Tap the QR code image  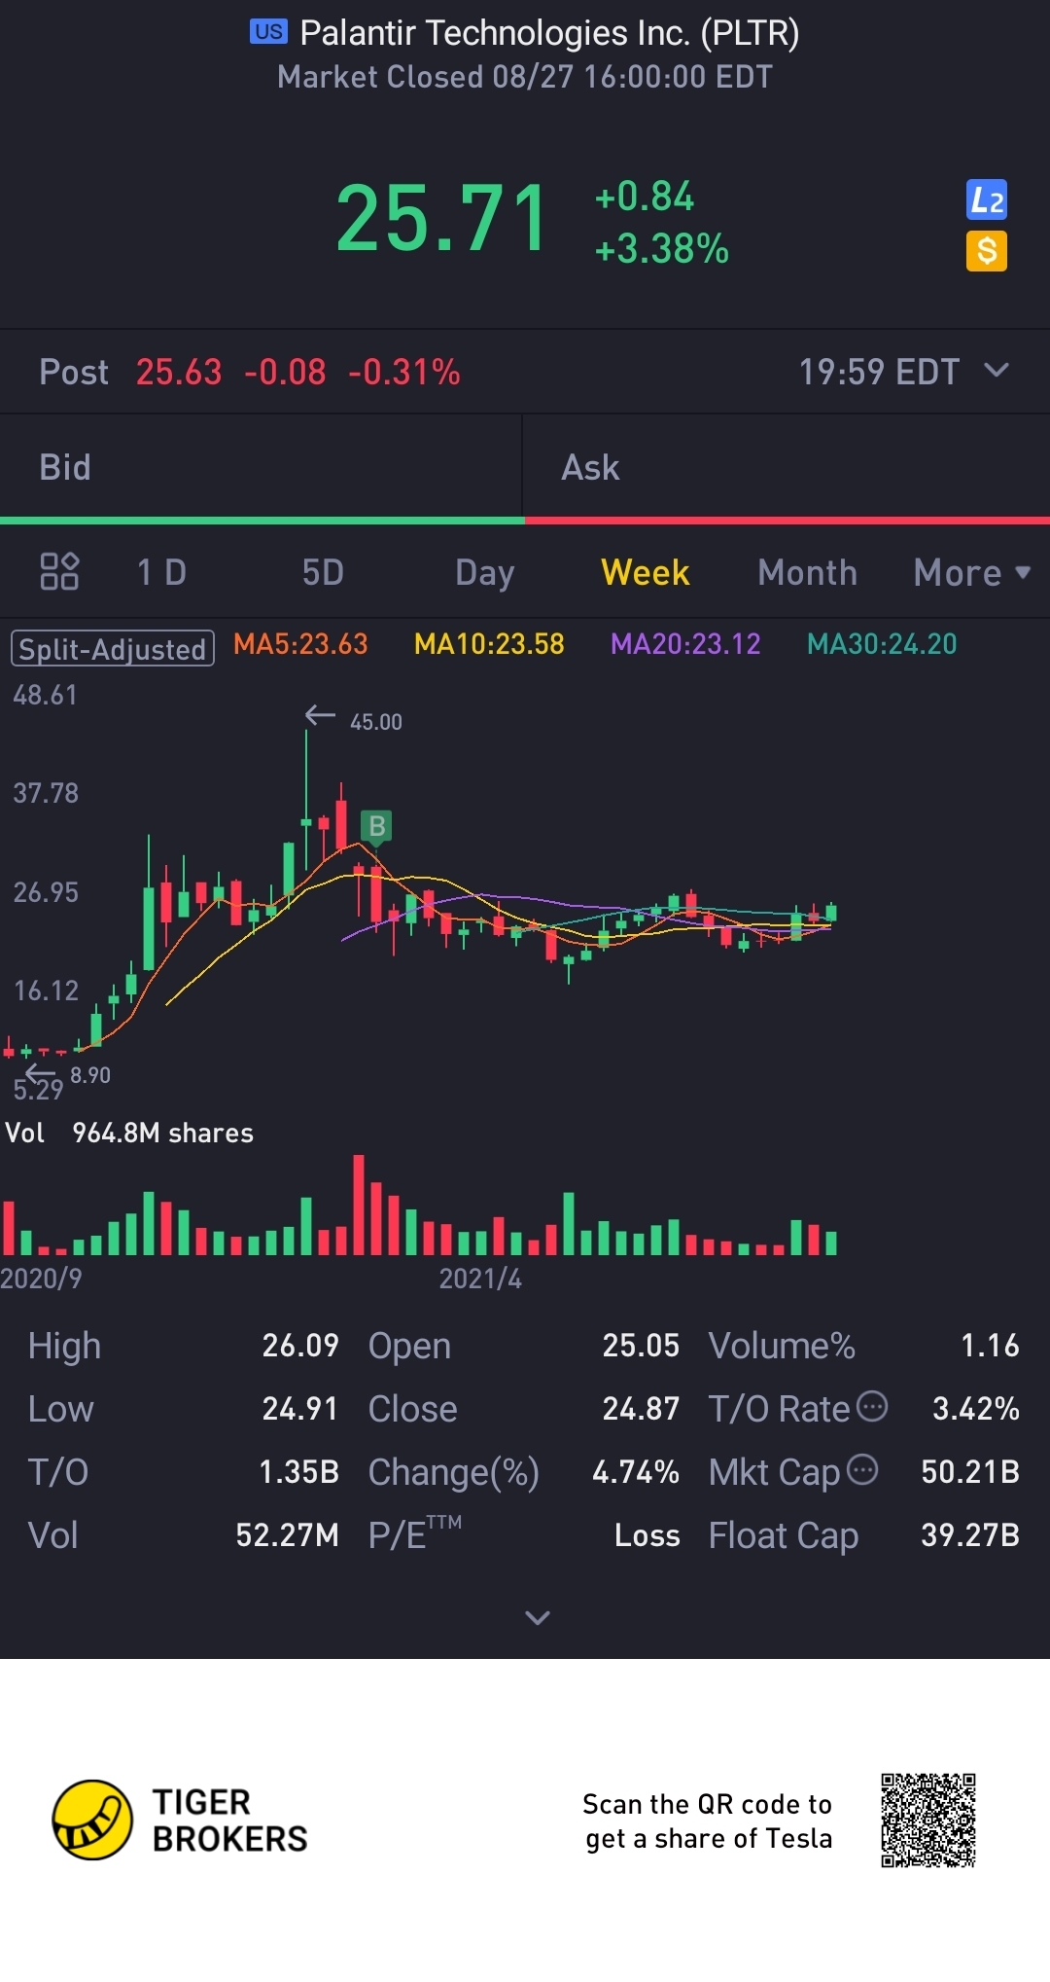click(x=928, y=1820)
